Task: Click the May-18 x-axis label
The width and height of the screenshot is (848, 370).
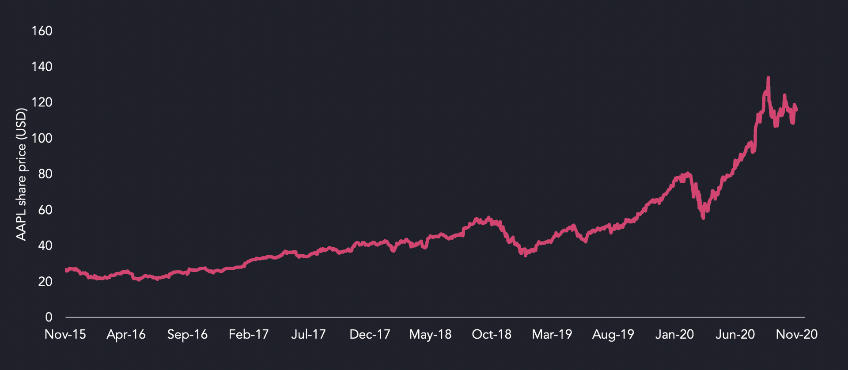Action: 430,335
